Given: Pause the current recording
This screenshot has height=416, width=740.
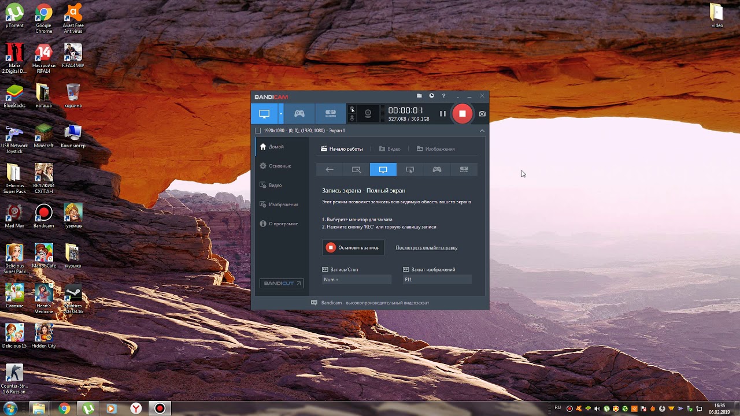Looking at the screenshot, I should [442, 114].
